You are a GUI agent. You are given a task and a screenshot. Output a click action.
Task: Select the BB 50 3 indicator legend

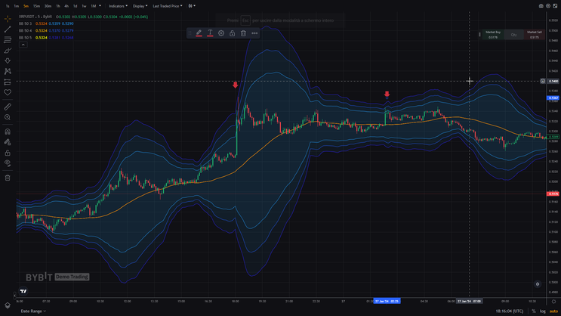click(25, 23)
